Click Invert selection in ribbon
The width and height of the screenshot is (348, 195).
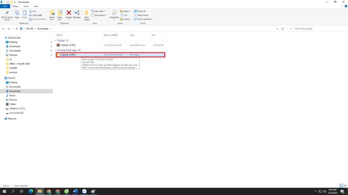[x=143, y=19]
